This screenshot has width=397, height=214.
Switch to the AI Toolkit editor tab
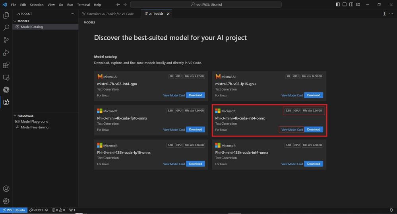(x=156, y=13)
